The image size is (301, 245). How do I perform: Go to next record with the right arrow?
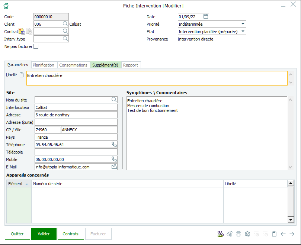(x=292, y=234)
